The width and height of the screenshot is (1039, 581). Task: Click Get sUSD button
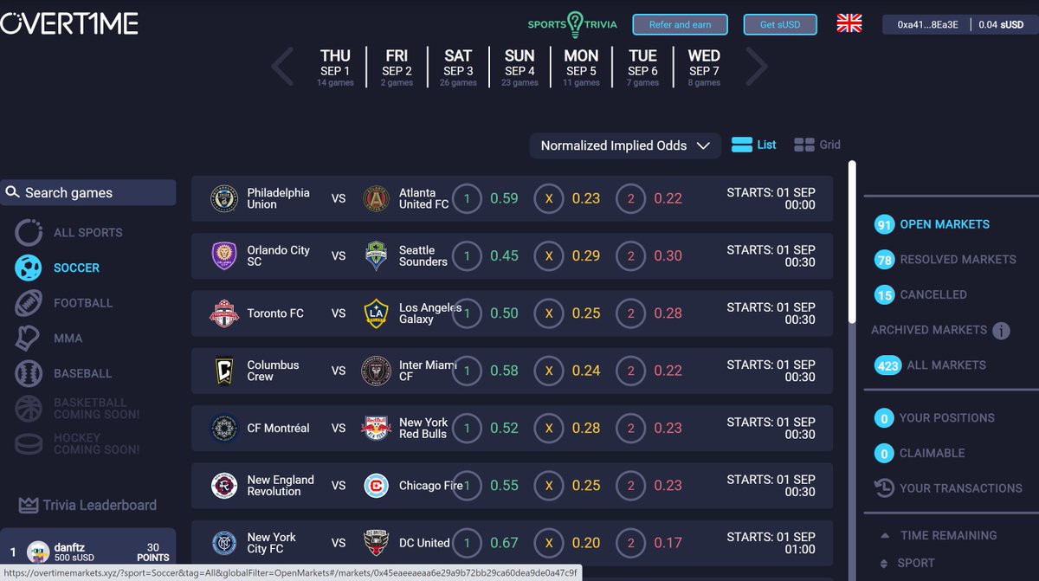pyautogui.click(x=779, y=24)
